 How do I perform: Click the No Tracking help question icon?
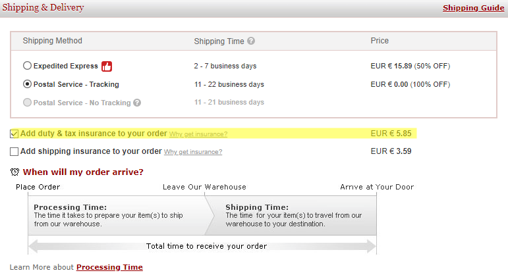pyautogui.click(x=137, y=103)
